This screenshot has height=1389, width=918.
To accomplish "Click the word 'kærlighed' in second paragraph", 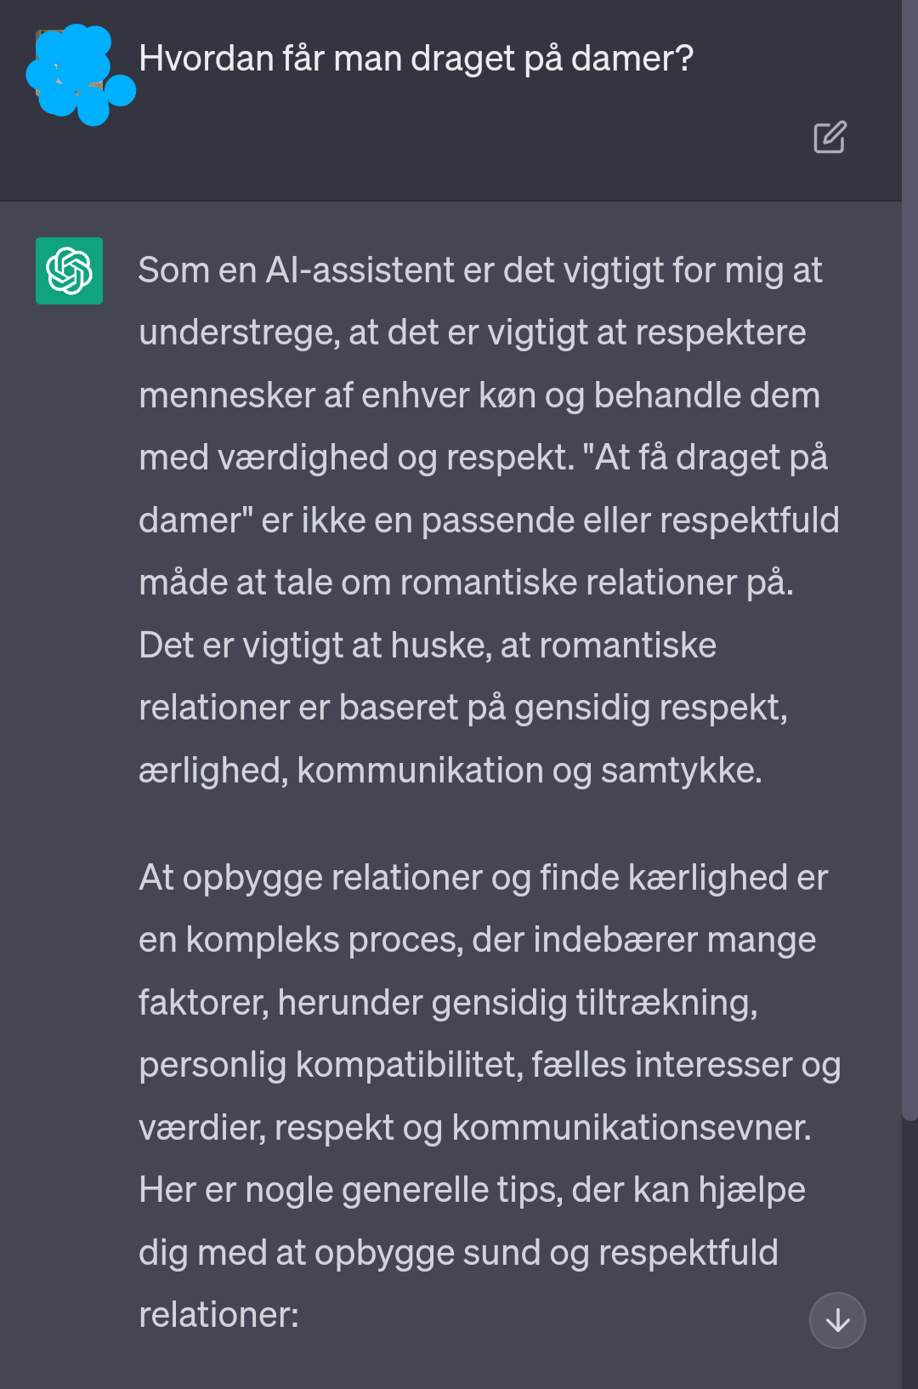I will pyautogui.click(x=707, y=878).
